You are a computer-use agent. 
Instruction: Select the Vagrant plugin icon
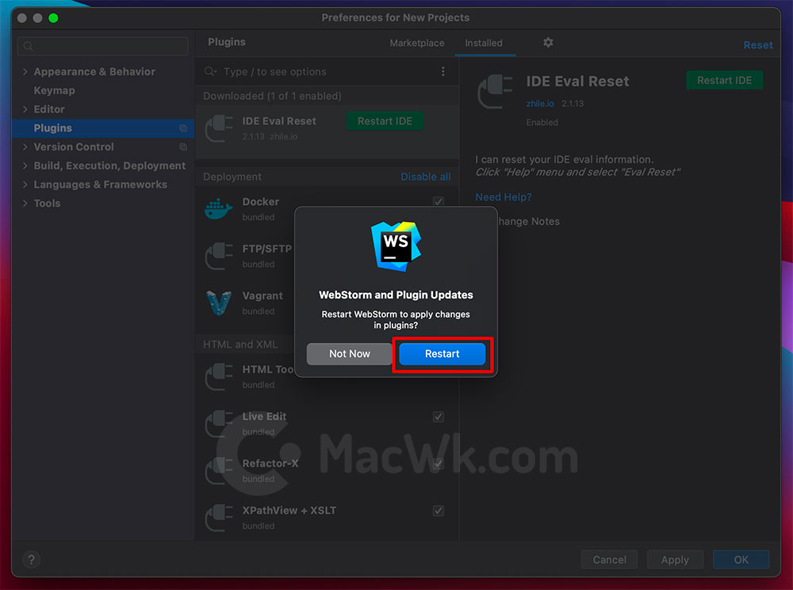point(219,302)
